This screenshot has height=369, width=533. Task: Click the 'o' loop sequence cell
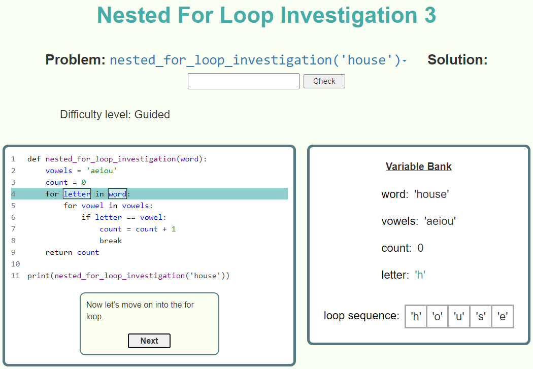(x=437, y=316)
